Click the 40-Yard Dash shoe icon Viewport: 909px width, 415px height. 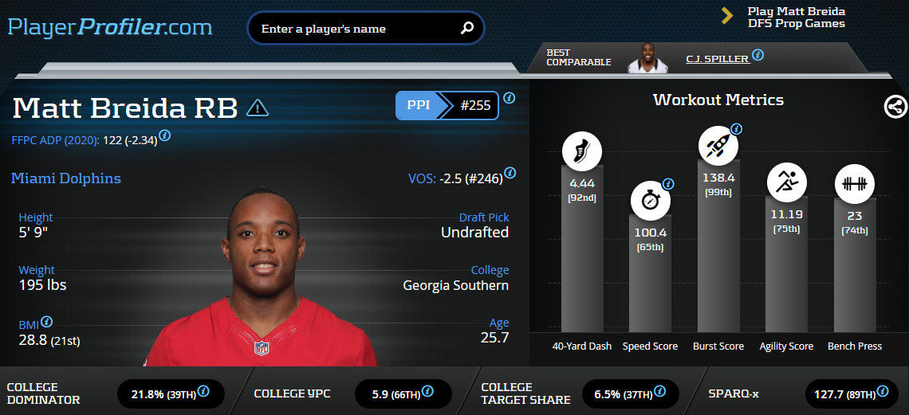[581, 151]
